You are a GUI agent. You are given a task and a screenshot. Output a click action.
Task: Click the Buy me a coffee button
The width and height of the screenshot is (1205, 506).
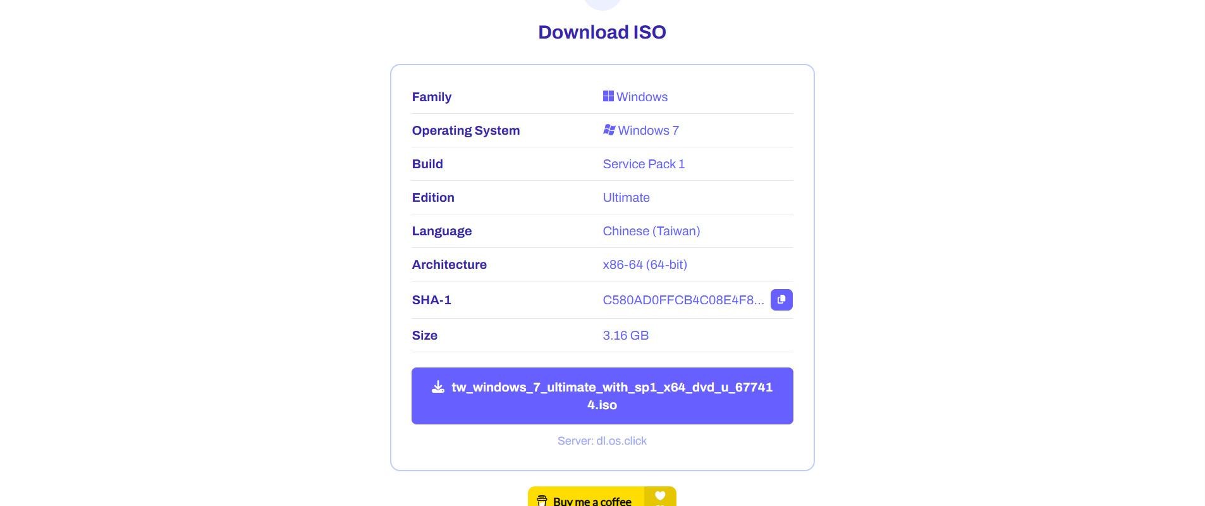click(x=602, y=497)
